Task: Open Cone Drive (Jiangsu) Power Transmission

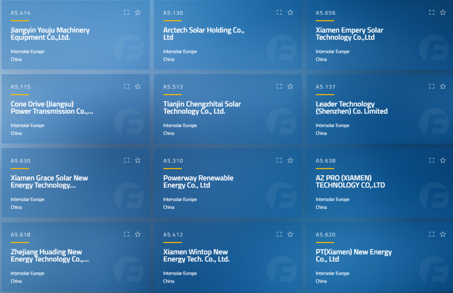Action: point(52,108)
